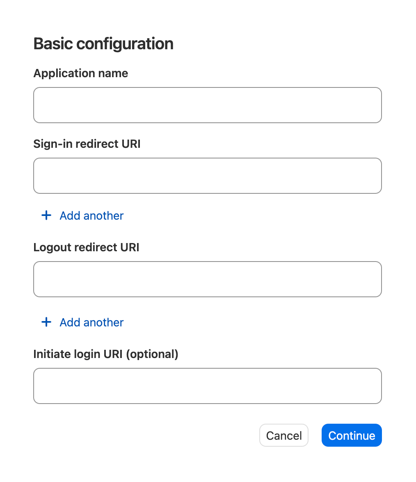
Task: Submit the form with Continue
Action: (x=351, y=435)
